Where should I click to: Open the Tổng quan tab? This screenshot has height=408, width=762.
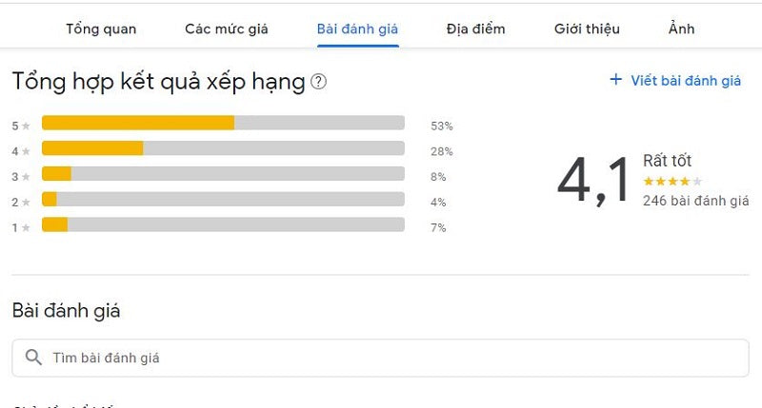[x=101, y=29]
